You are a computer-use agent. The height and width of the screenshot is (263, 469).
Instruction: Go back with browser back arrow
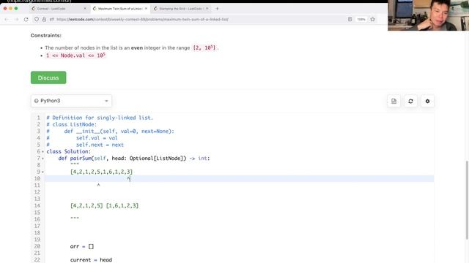tap(7, 20)
